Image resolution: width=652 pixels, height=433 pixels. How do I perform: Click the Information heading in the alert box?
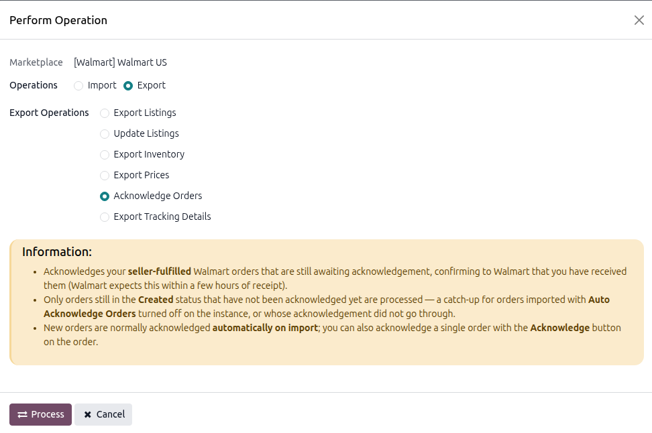57,252
